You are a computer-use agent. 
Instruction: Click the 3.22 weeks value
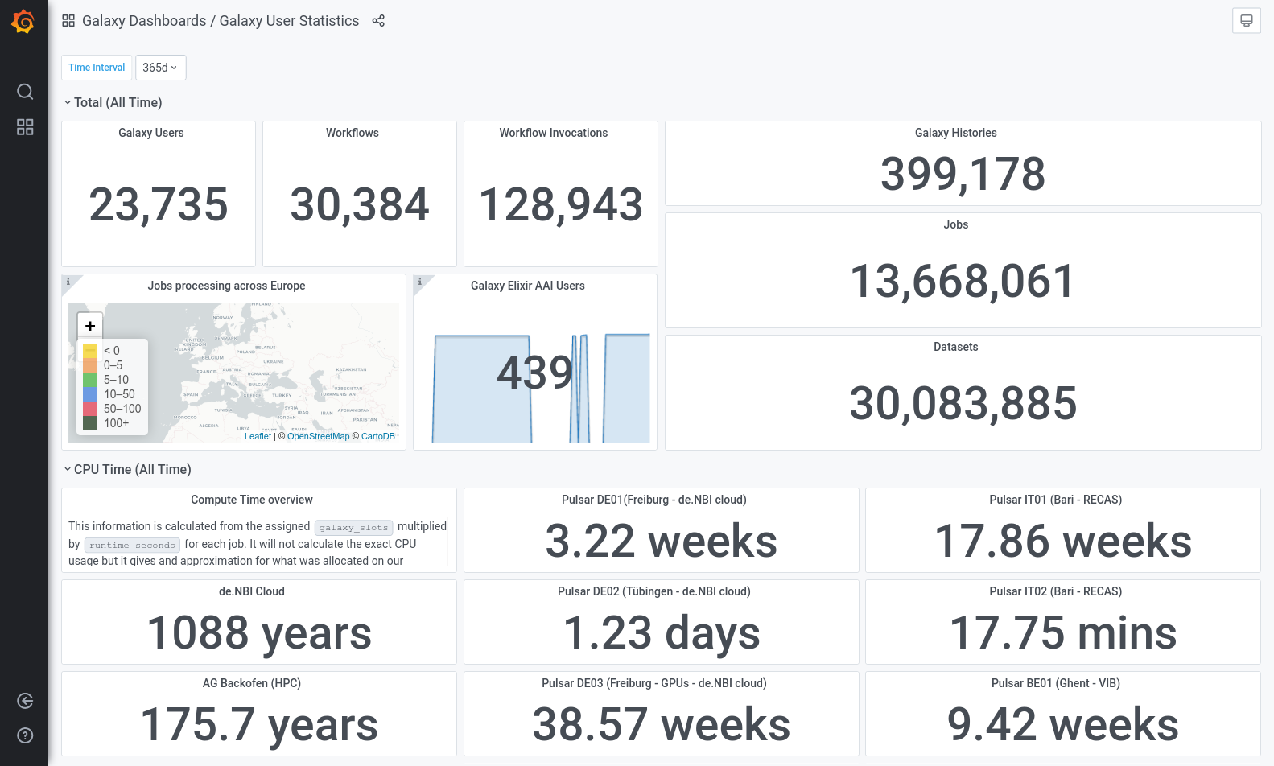662,541
